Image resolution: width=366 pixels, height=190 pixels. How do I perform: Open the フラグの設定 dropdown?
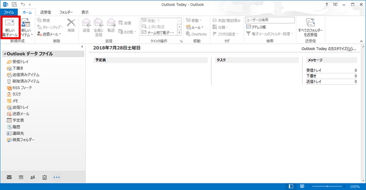click(x=225, y=34)
